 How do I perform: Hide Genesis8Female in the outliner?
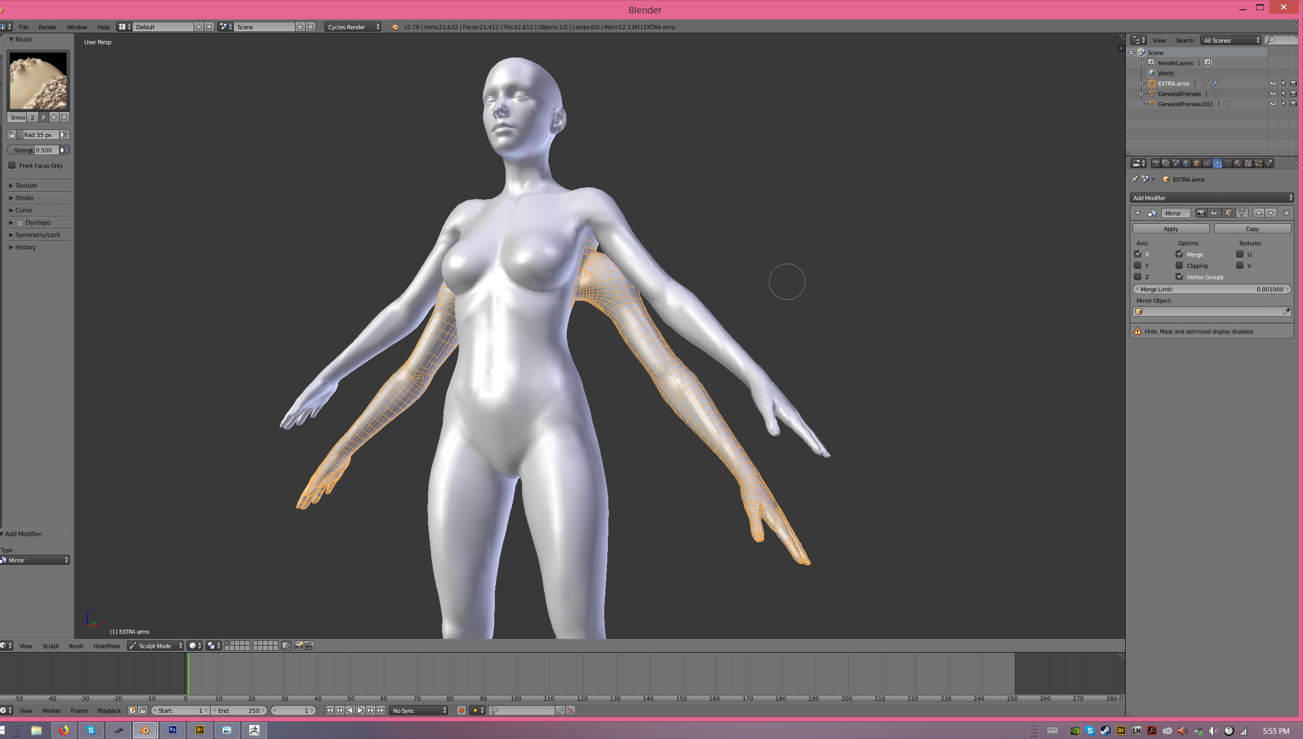(1273, 94)
